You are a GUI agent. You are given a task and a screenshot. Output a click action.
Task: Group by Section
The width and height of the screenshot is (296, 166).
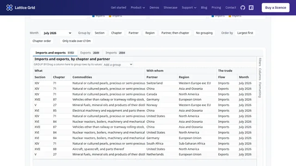pyautogui.click(x=99, y=33)
